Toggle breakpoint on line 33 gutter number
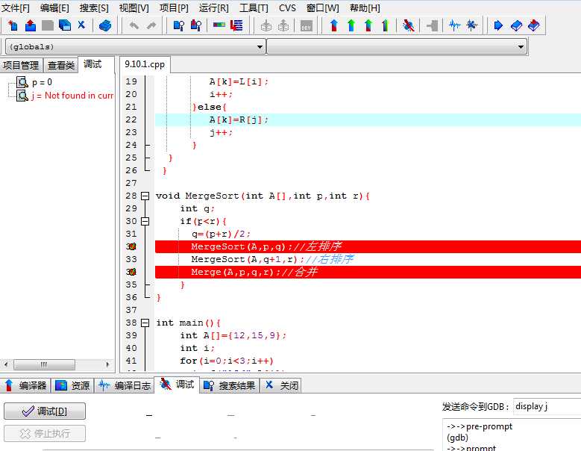The width and height of the screenshot is (581, 451). [131, 259]
